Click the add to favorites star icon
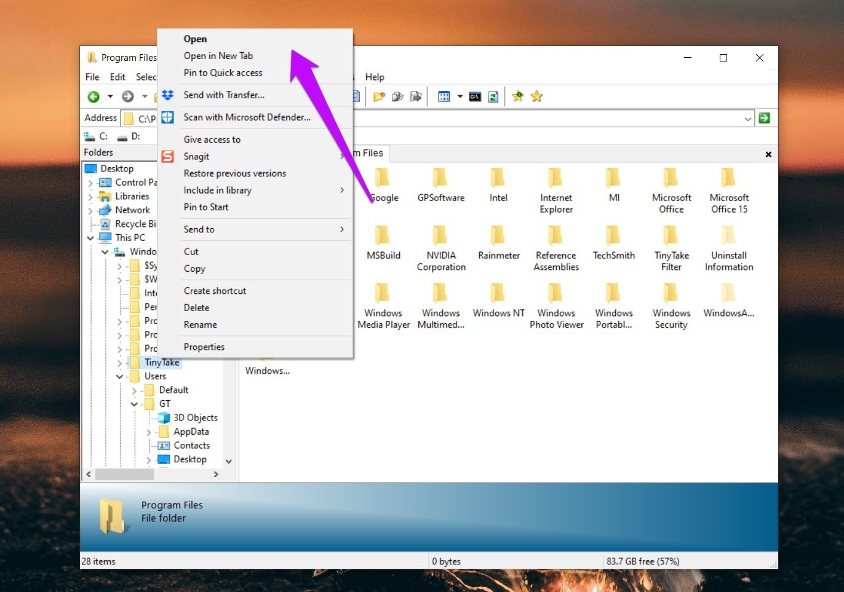 pyautogui.click(x=518, y=97)
